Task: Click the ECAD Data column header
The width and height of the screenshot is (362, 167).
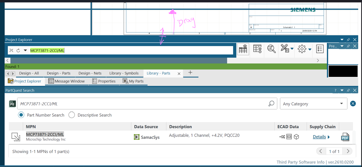Action: click(x=288, y=127)
